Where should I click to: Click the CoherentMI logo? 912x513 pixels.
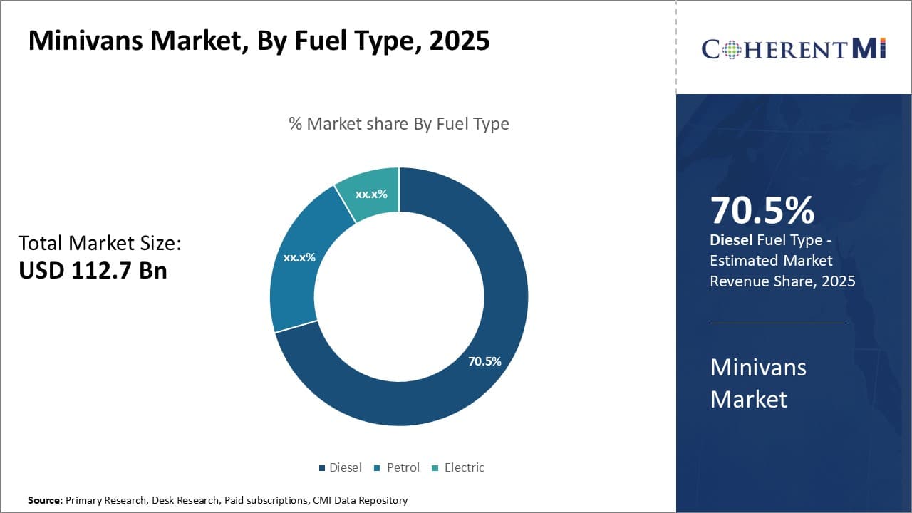794,48
